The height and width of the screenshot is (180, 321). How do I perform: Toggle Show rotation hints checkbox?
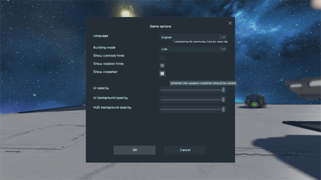click(x=162, y=65)
